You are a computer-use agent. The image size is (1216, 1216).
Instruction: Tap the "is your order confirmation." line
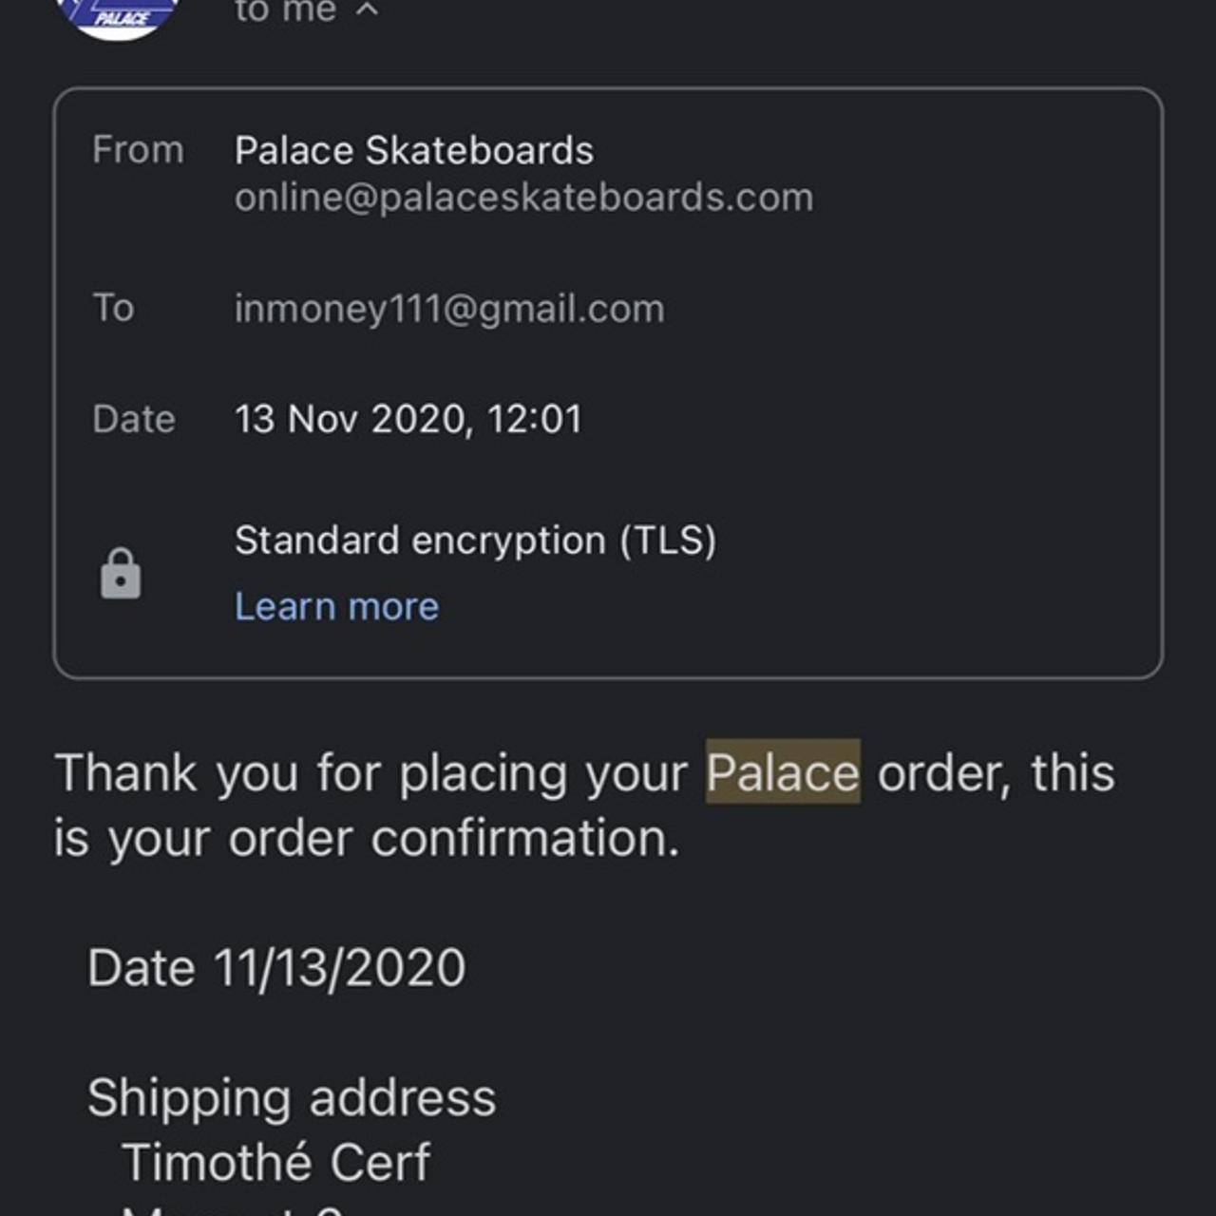(x=367, y=838)
